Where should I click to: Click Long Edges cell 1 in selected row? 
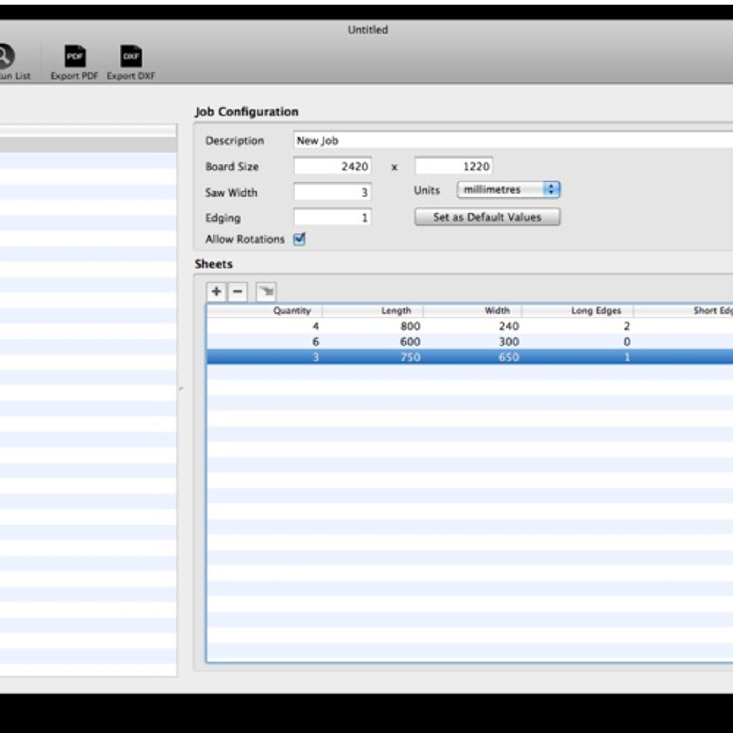pos(627,357)
